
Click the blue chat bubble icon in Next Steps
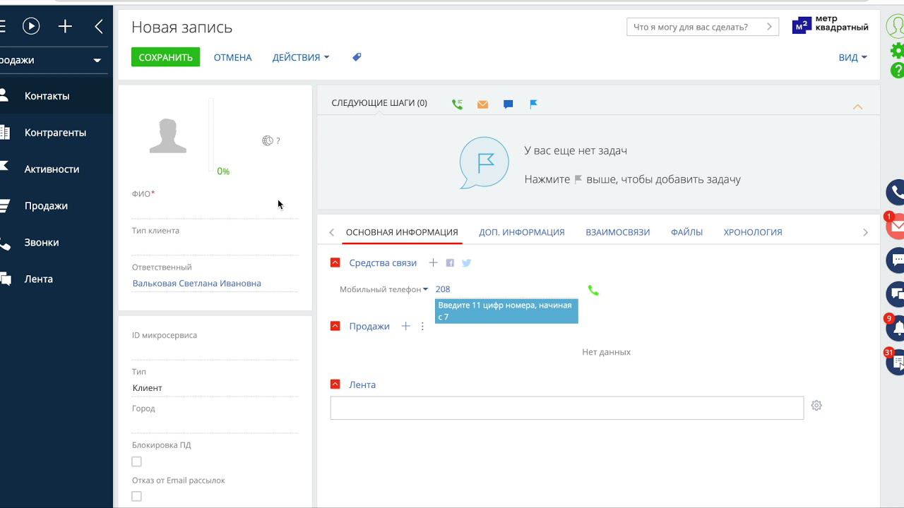tap(508, 104)
